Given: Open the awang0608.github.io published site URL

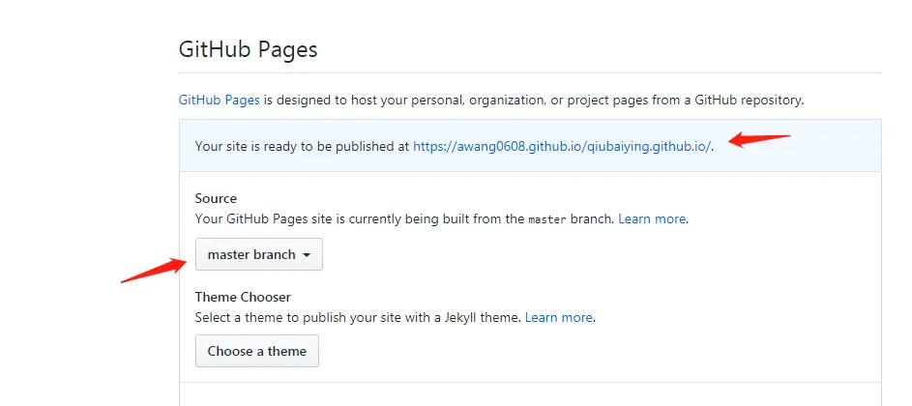Looking at the screenshot, I should coord(562,147).
